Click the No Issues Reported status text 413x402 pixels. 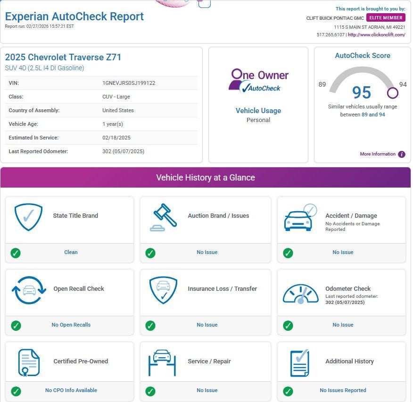(343, 390)
